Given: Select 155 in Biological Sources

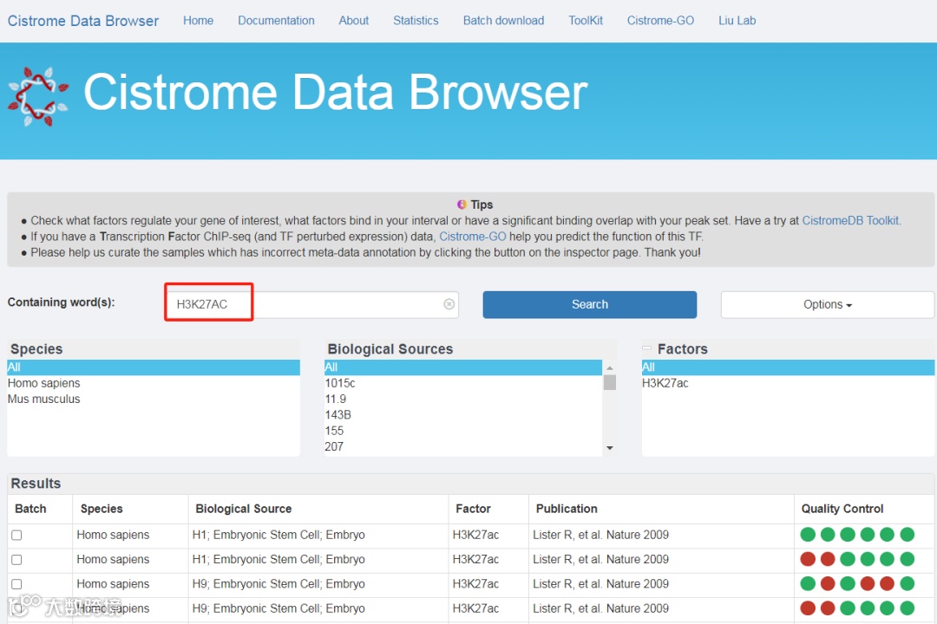Looking at the screenshot, I should coord(463,431).
